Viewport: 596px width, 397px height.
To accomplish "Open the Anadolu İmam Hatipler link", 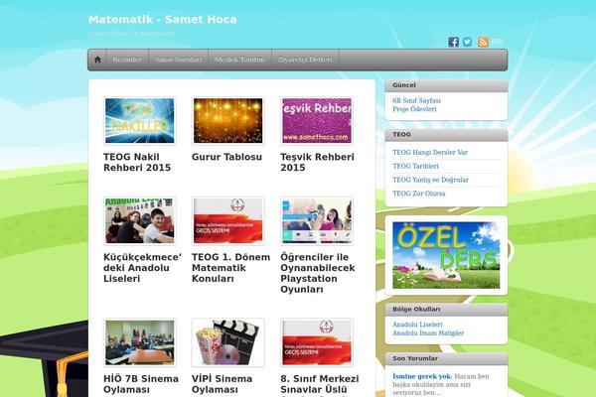I will pos(428,332).
